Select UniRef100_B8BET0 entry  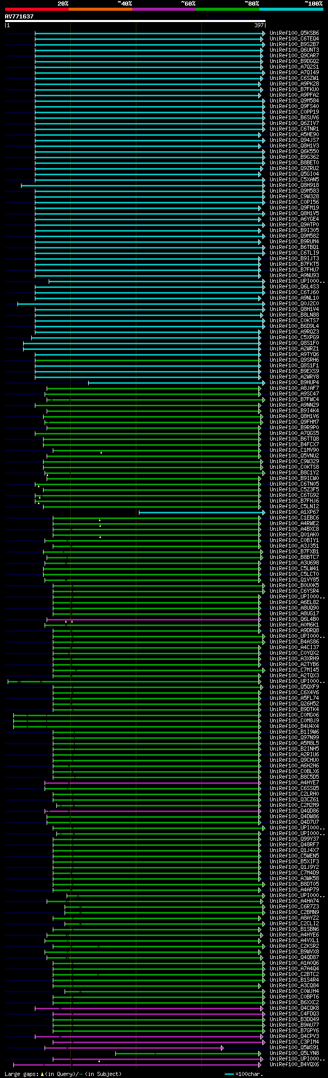point(294,163)
